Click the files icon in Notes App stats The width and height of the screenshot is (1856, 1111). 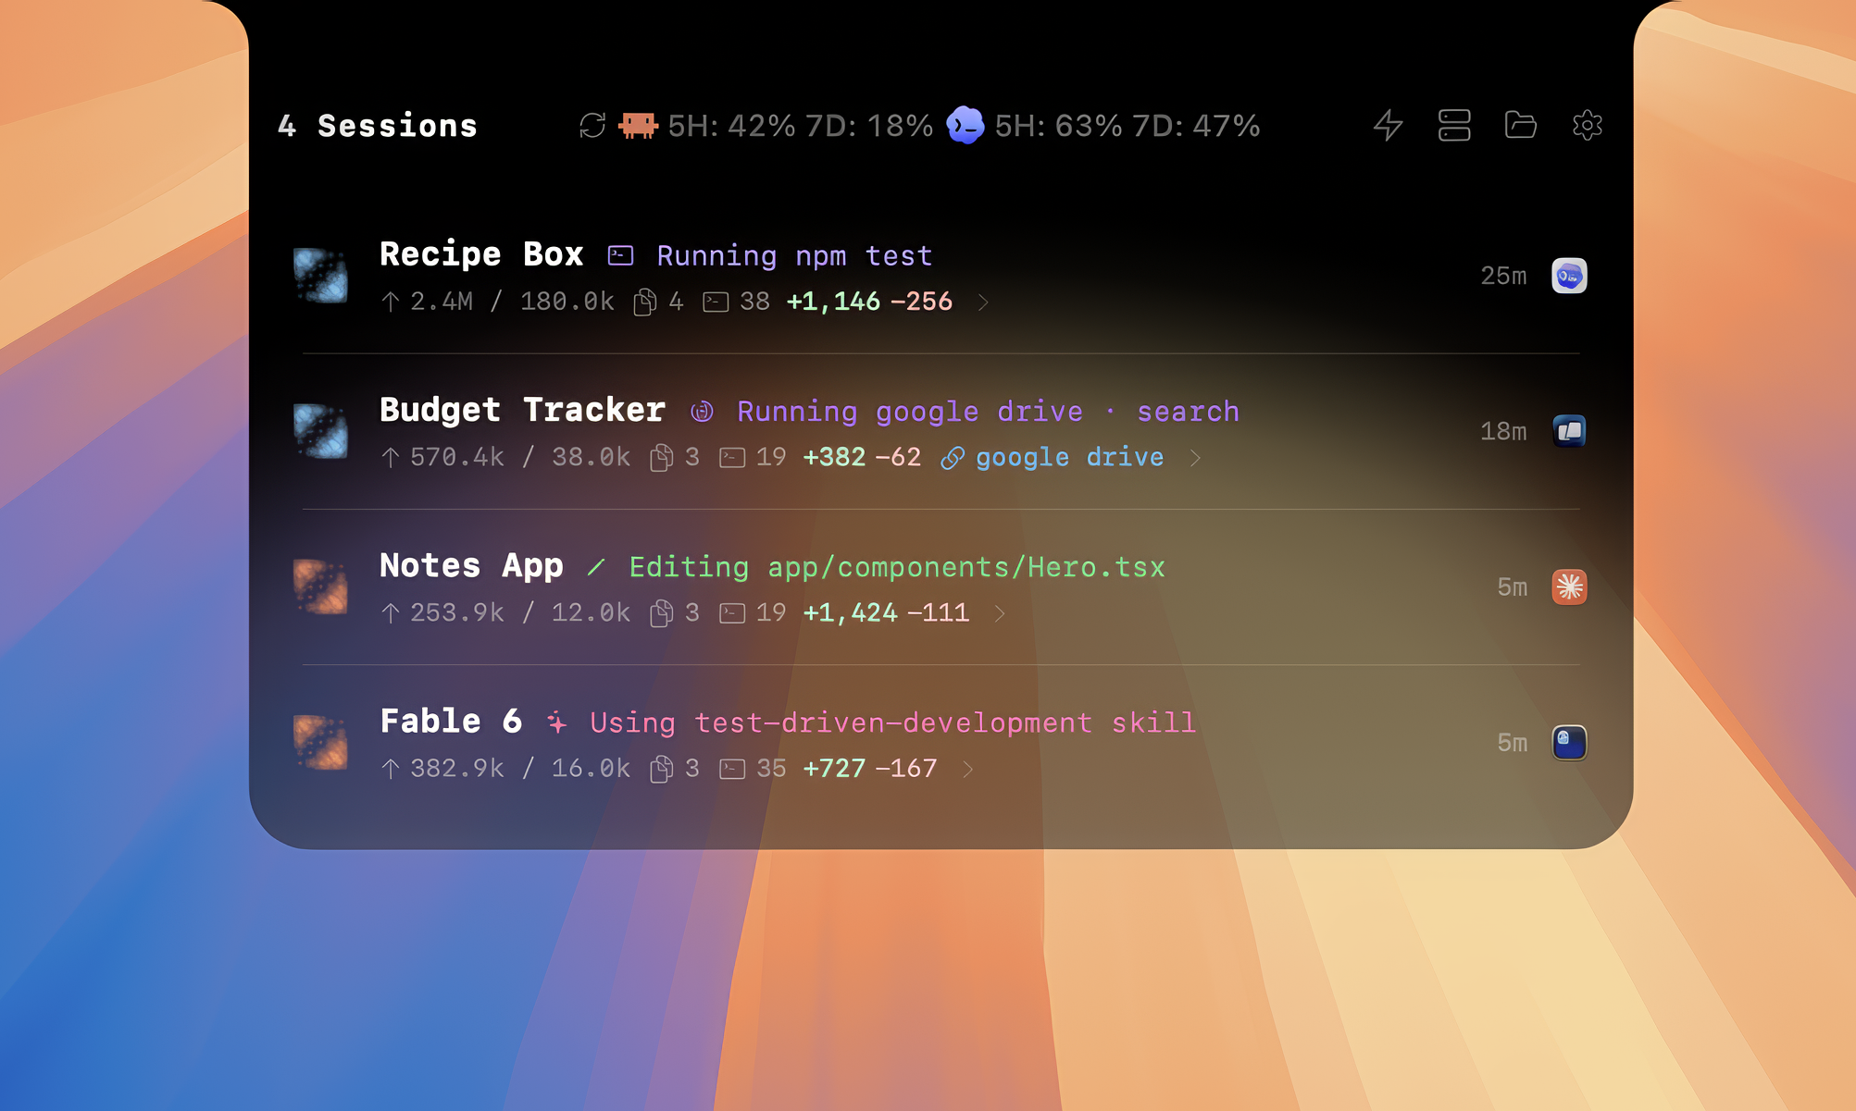point(661,613)
